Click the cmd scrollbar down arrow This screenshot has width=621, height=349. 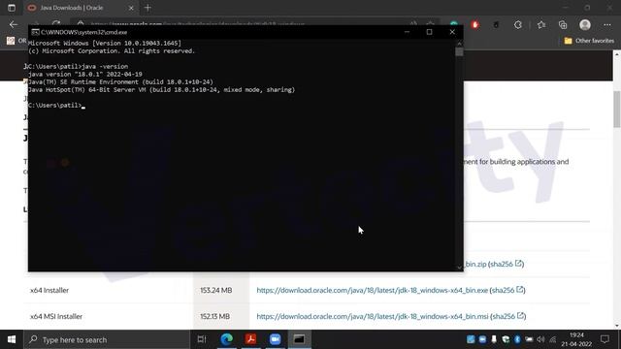[x=459, y=268]
